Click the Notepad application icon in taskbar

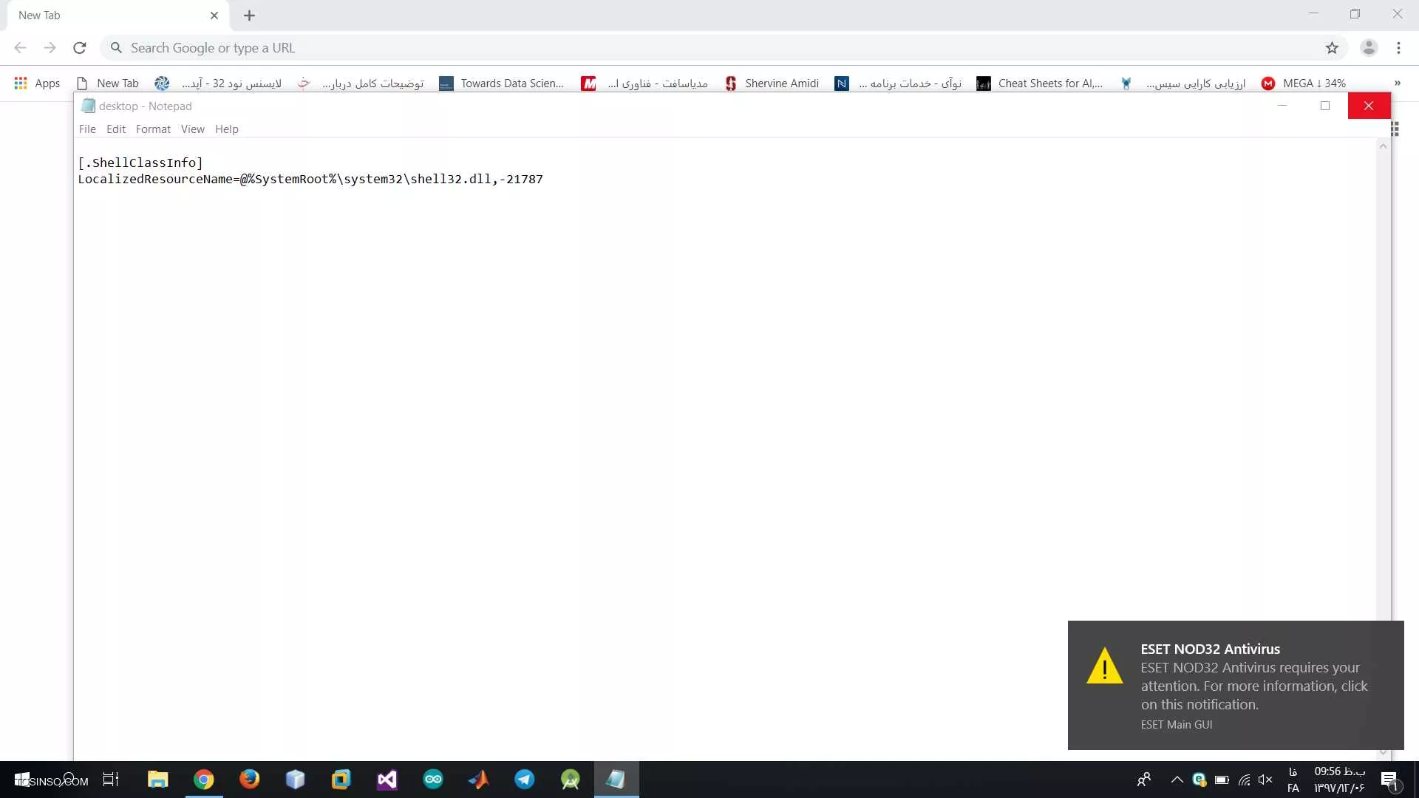tap(617, 779)
